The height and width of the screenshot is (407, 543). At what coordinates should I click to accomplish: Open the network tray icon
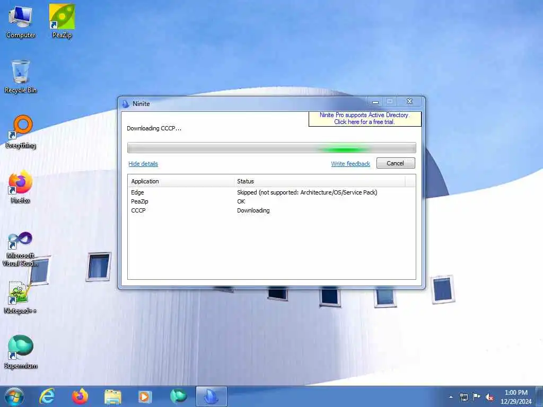[x=463, y=397]
